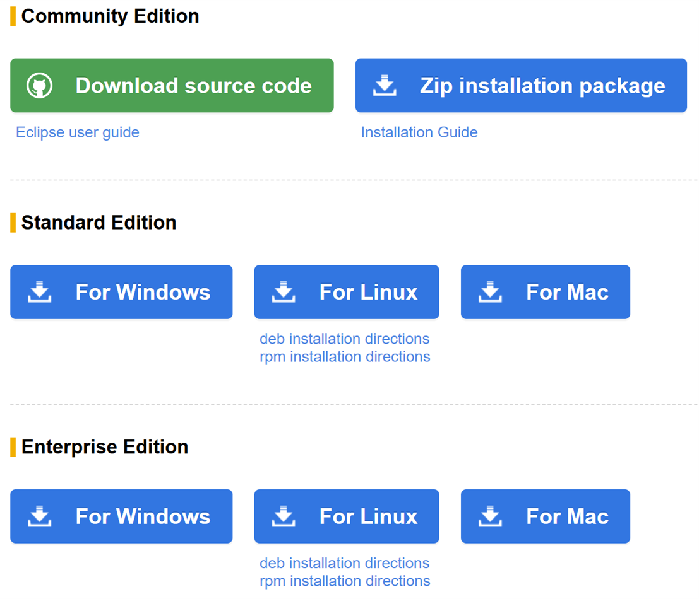The height and width of the screenshot is (599, 699).
Task: Open Enterprise Edition deb installation directions
Action: 344,563
